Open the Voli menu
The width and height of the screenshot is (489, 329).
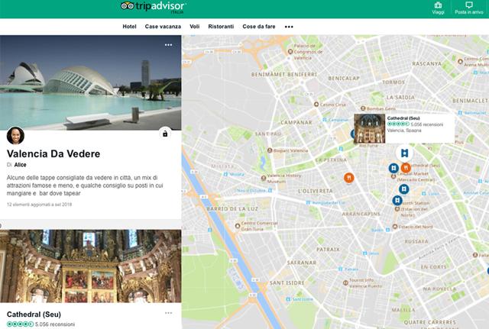pos(194,27)
